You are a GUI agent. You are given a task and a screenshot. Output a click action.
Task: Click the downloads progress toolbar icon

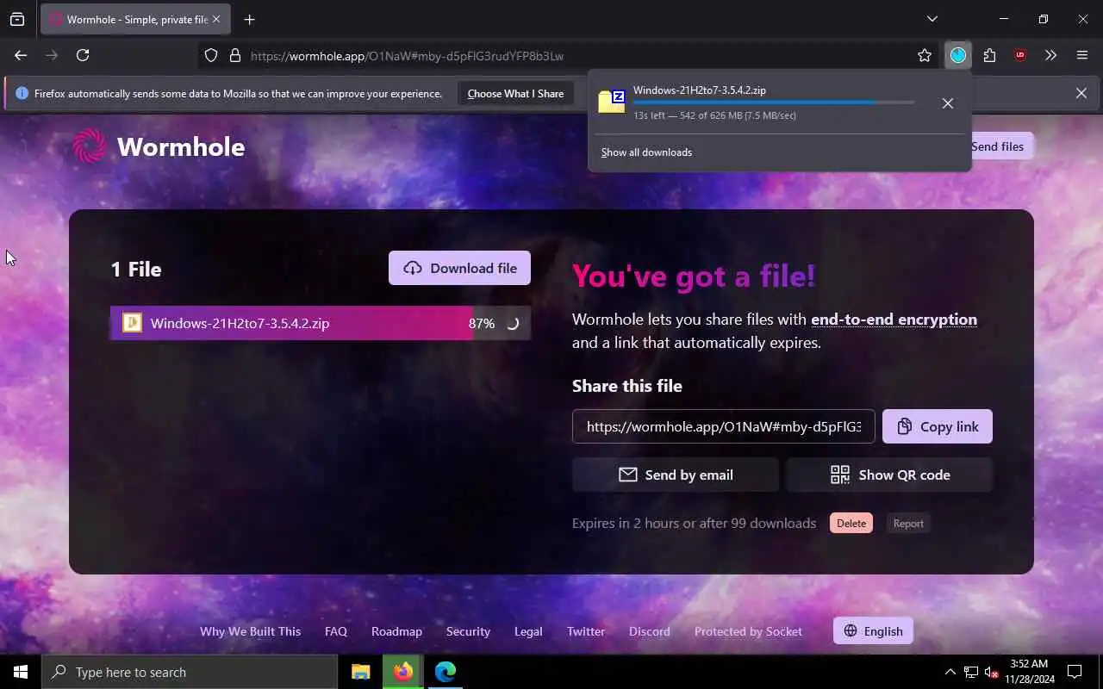pyautogui.click(x=958, y=55)
